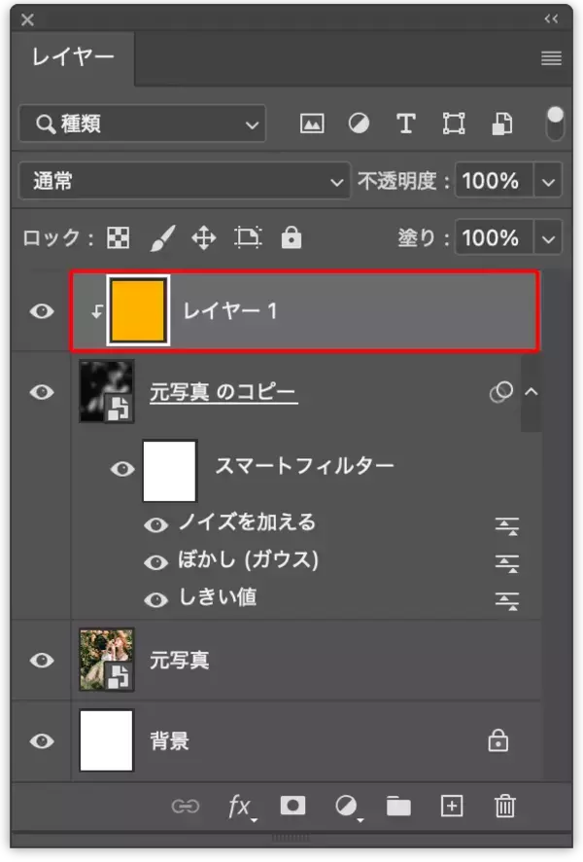Image resolution: width=583 pixels, height=862 pixels.
Task: Create a new group folder
Action: tap(398, 807)
